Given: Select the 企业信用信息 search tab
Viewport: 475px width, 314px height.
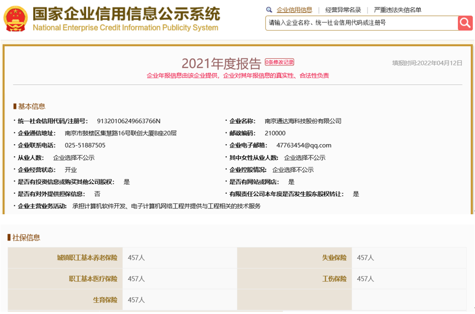Looking at the screenshot, I should click(294, 10).
